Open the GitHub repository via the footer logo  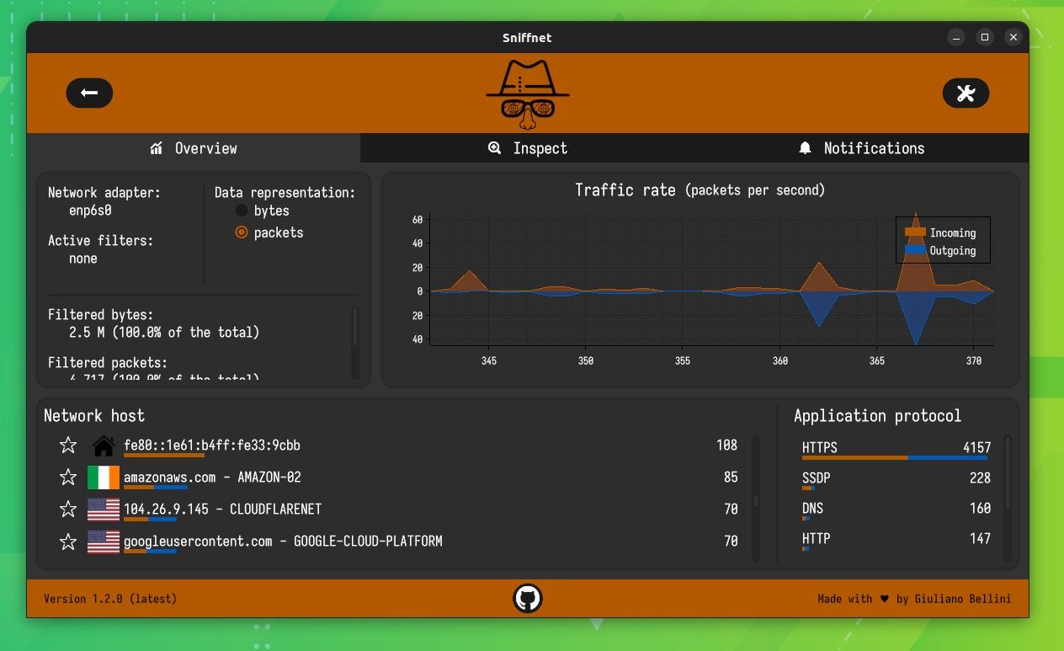527,598
